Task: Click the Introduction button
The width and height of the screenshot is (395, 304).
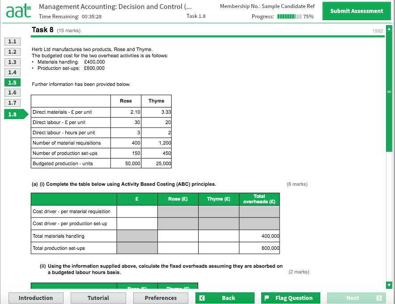Action: (36, 298)
